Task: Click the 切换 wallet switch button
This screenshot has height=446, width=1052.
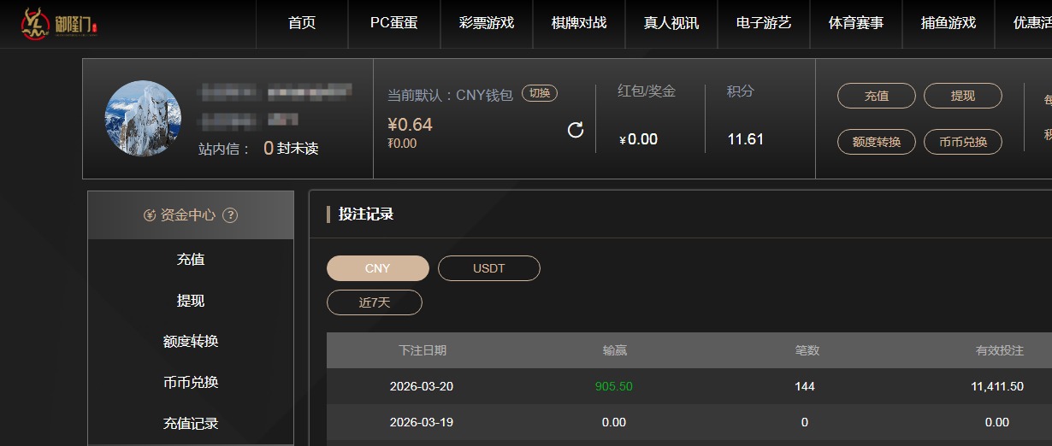Action: click(540, 94)
